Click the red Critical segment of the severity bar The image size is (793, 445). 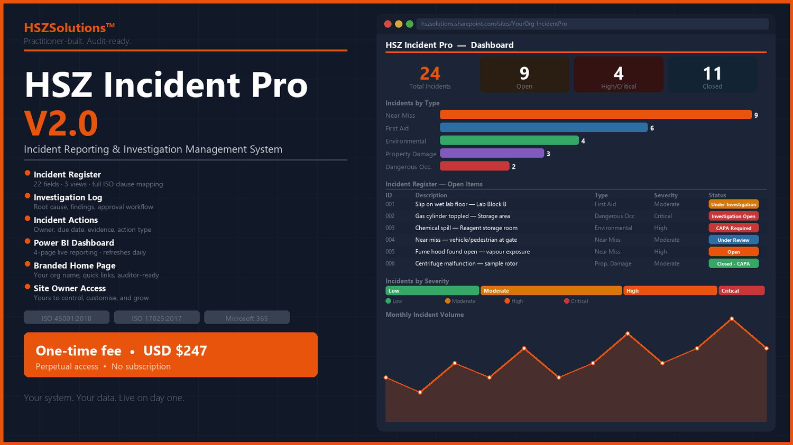point(742,291)
